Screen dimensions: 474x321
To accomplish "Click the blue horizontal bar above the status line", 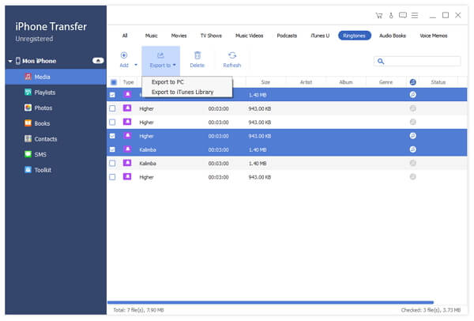I will click(270, 302).
